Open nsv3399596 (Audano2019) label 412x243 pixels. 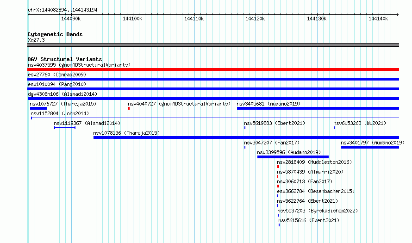pos(289,152)
